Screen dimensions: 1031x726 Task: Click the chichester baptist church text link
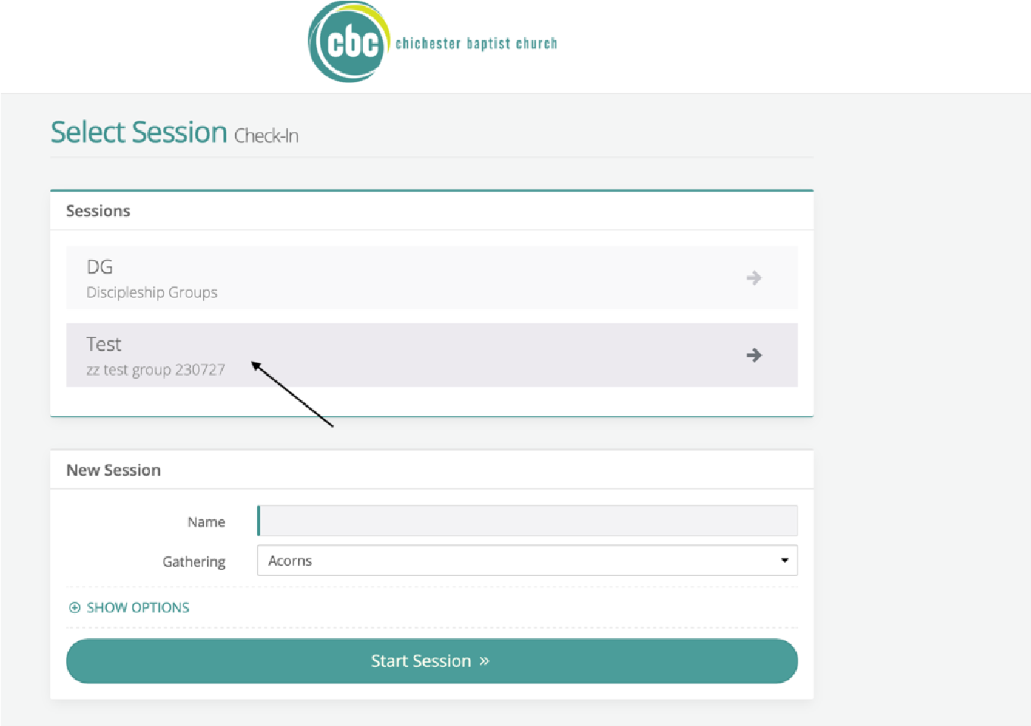tap(476, 44)
